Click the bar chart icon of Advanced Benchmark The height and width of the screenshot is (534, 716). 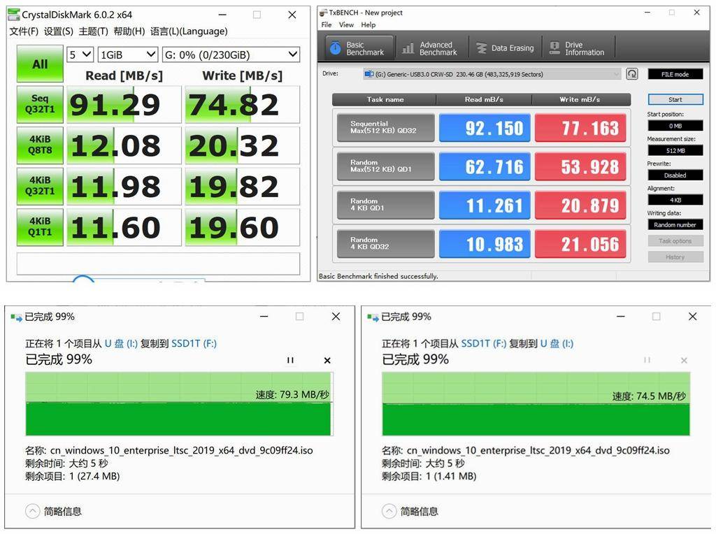[408, 48]
